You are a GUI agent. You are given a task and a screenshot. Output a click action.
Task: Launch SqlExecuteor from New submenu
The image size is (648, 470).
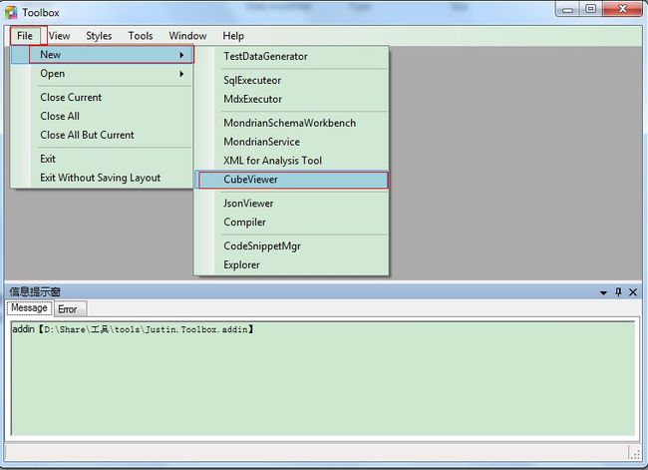[291, 80]
